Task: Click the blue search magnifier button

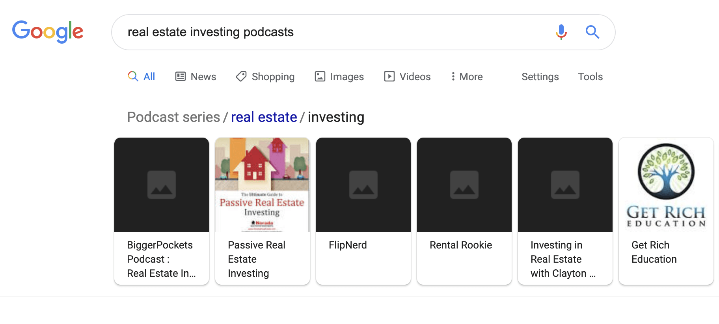Action: 592,32
